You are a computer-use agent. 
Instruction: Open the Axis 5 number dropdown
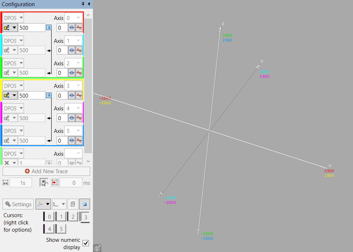[73, 131]
